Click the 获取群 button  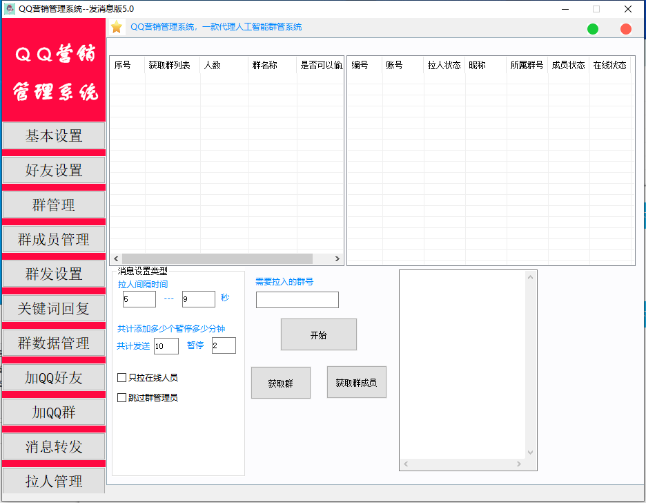coord(281,383)
